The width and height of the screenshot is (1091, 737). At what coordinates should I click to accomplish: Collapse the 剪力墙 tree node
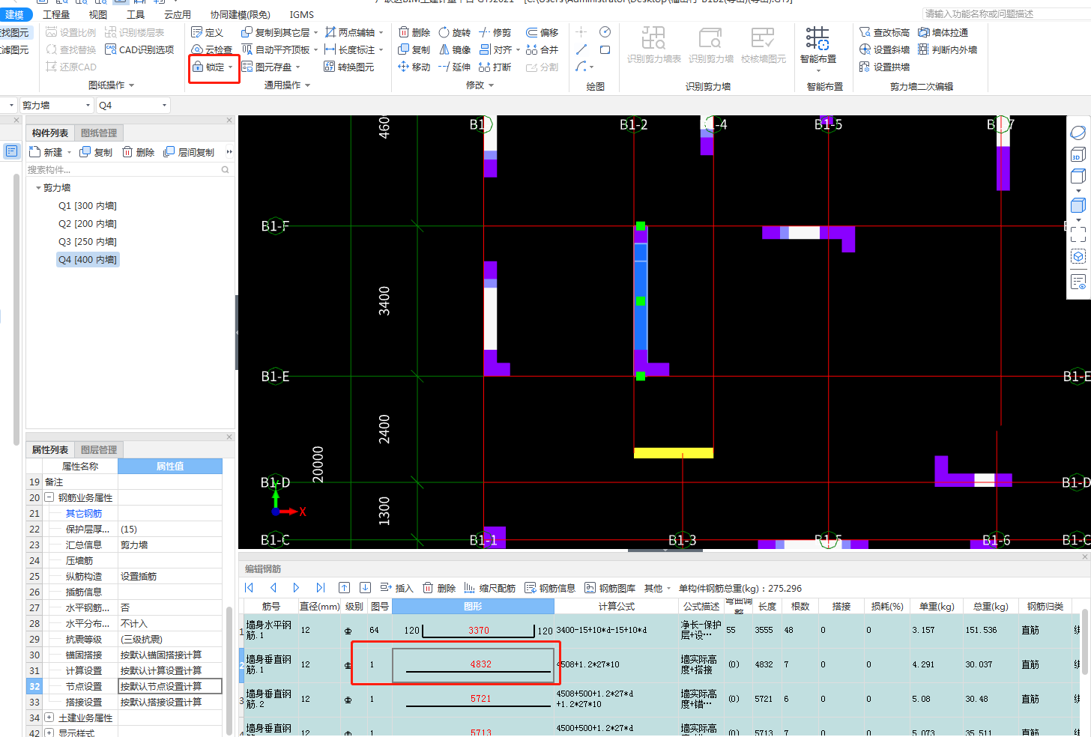click(38, 188)
